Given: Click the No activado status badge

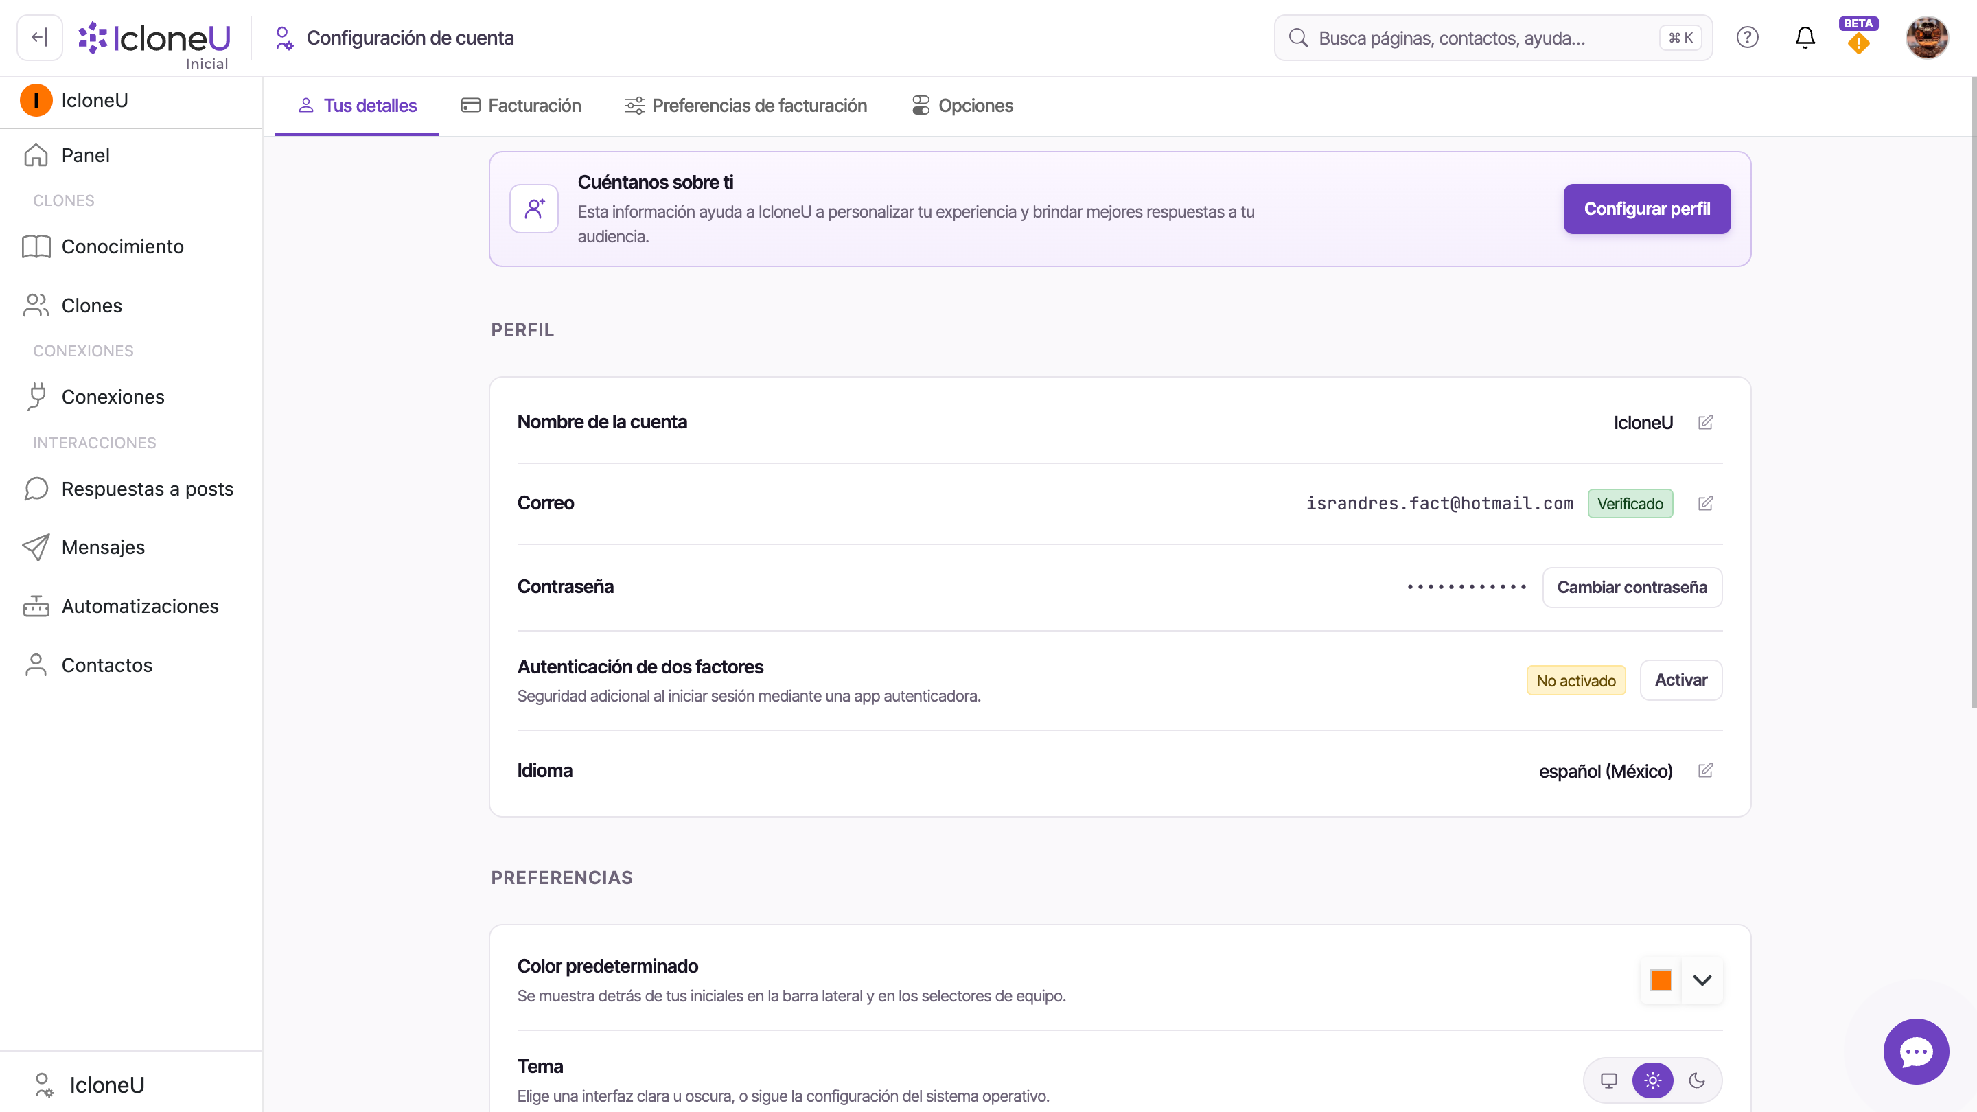Looking at the screenshot, I should pos(1575,681).
